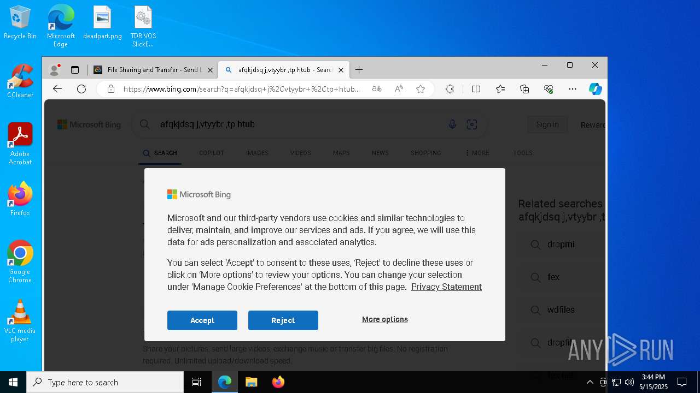Screen dimensions: 700x393
Task: Switch to the SHOPPING tab
Action: (x=426, y=153)
